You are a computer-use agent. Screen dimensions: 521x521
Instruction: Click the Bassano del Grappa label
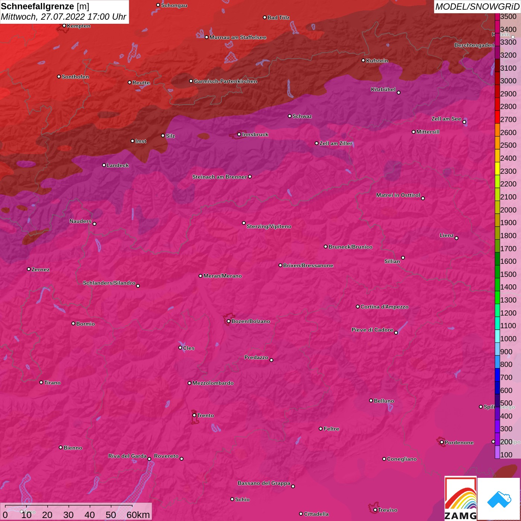[x=264, y=483]
